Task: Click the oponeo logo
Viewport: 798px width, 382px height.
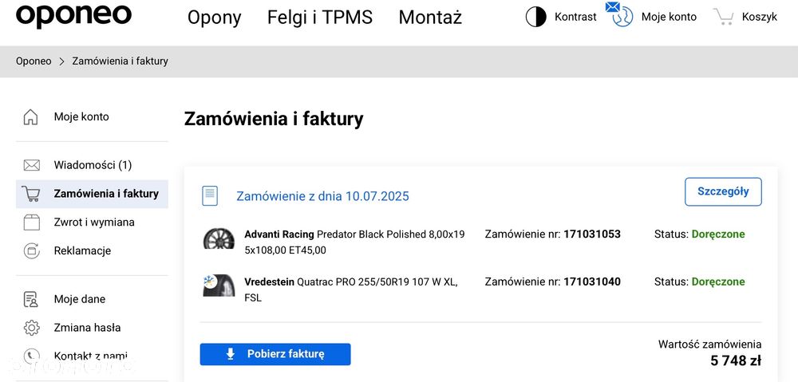Action: coord(73,15)
